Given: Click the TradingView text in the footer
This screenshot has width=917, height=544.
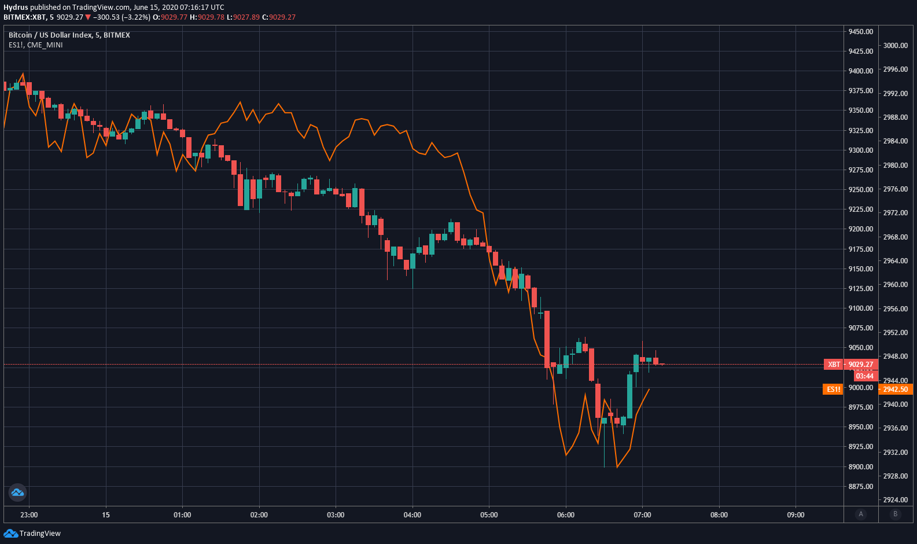Looking at the screenshot, I should click(40, 534).
